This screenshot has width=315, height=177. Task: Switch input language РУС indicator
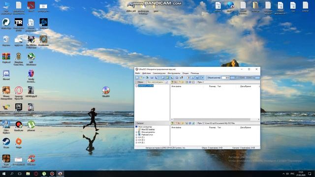click(x=292, y=174)
